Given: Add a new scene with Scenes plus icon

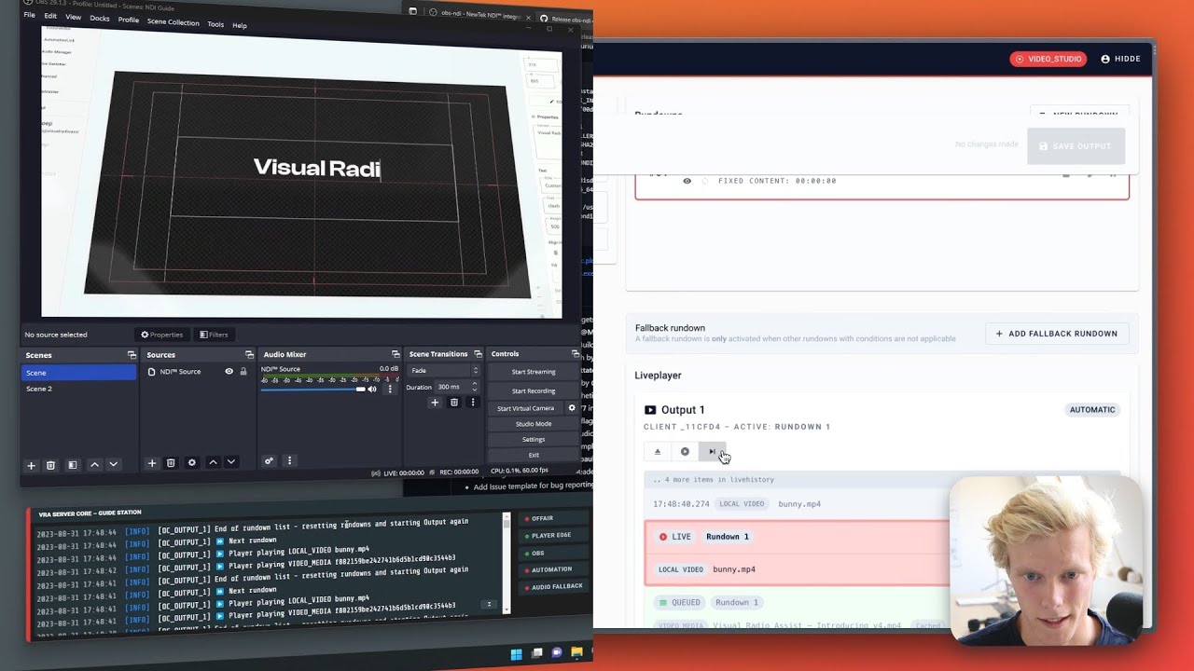Looking at the screenshot, I should (31, 465).
